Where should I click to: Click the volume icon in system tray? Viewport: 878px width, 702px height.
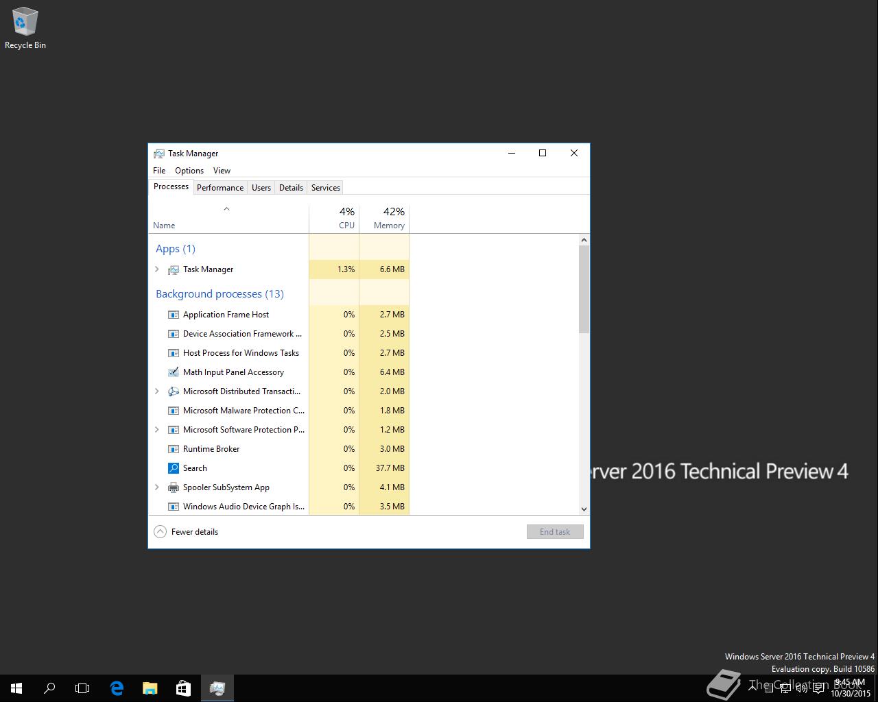[x=802, y=688]
